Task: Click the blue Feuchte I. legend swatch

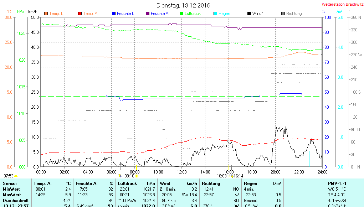Action: point(114,14)
